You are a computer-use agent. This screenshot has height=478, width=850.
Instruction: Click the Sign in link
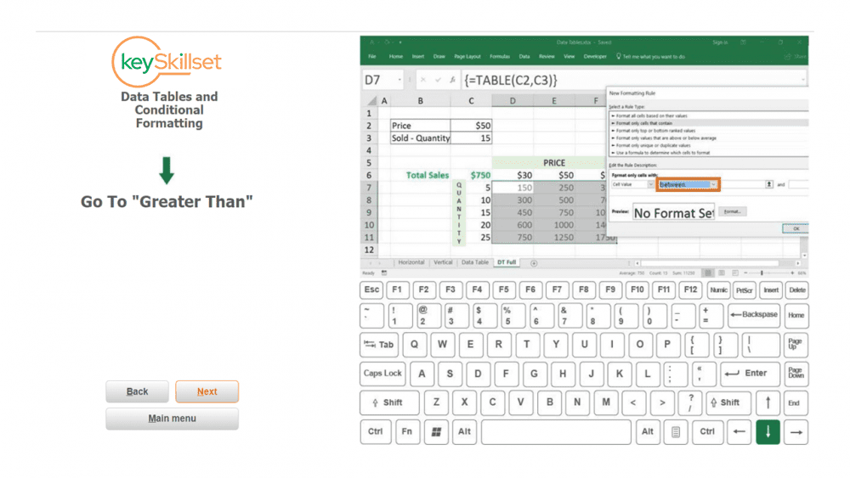720,42
